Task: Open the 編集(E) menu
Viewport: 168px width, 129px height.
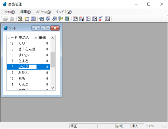Action: pos(25,12)
